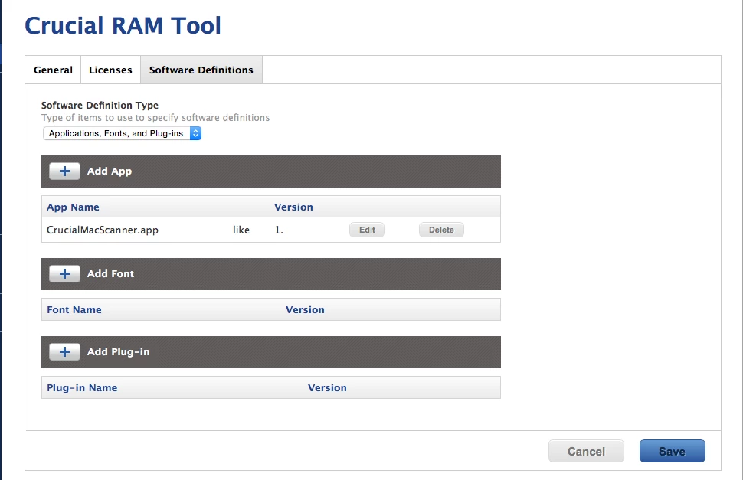Edit the CrucialMacScanner.app entry
This screenshot has height=480, width=743.
(367, 230)
